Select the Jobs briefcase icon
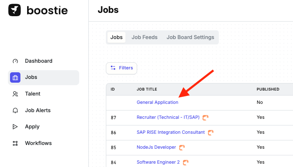 click(x=15, y=77)
